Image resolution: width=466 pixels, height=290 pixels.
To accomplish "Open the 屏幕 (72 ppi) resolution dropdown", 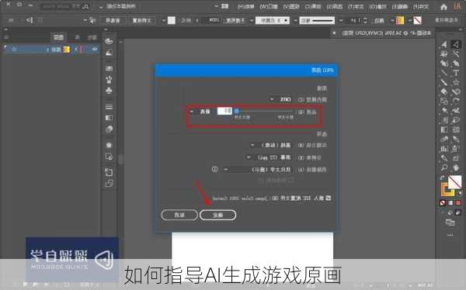I will click(269, 157).
